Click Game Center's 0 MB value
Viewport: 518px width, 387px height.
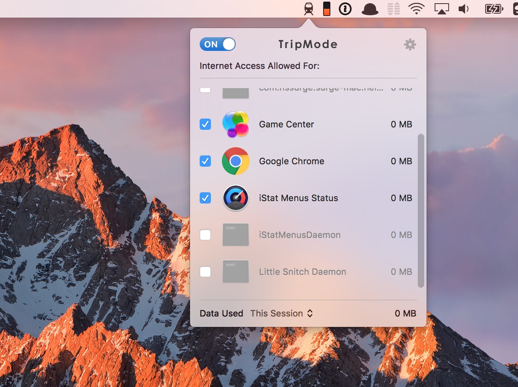(401, 124)
